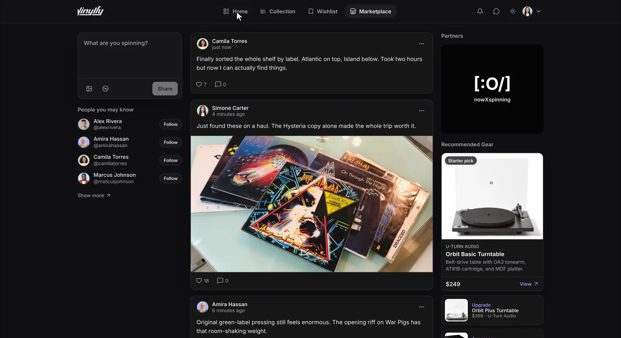Open options menu on Simone Carter's post
This screenshot has width=621, height=338.
[422, 111]
